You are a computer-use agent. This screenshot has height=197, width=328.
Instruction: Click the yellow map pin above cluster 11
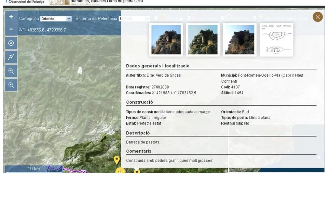point(117,160)
